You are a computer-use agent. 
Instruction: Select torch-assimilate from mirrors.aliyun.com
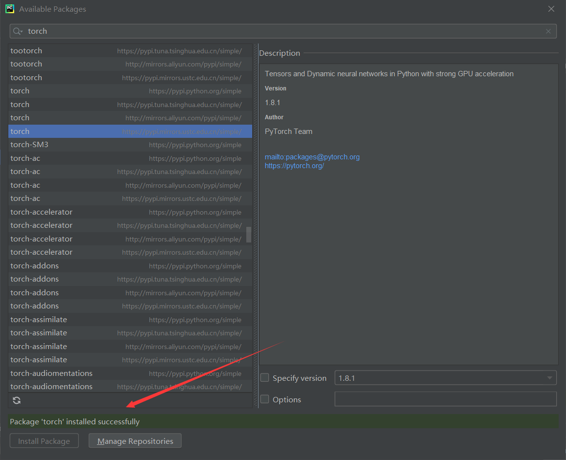tap(130, 346)
